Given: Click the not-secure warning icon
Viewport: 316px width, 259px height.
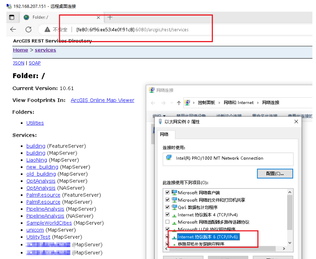Looking at the screenshot, I should pos(48,29).
